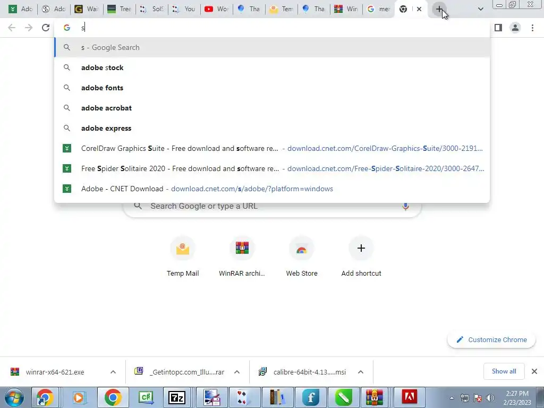Switch to the YouTube 'Wor' tab

click(x=217, y=9)
